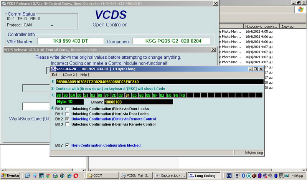This screenshot has width=307, height=180.
Task: Click the ESET antivirus tray icon
Action: click(x=249, y=175)
